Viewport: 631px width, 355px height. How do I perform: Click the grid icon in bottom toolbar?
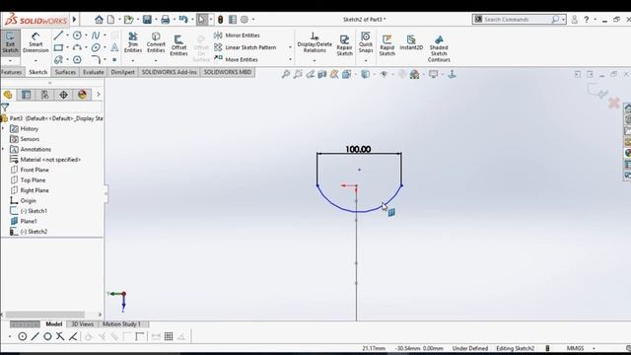point(169,336)
